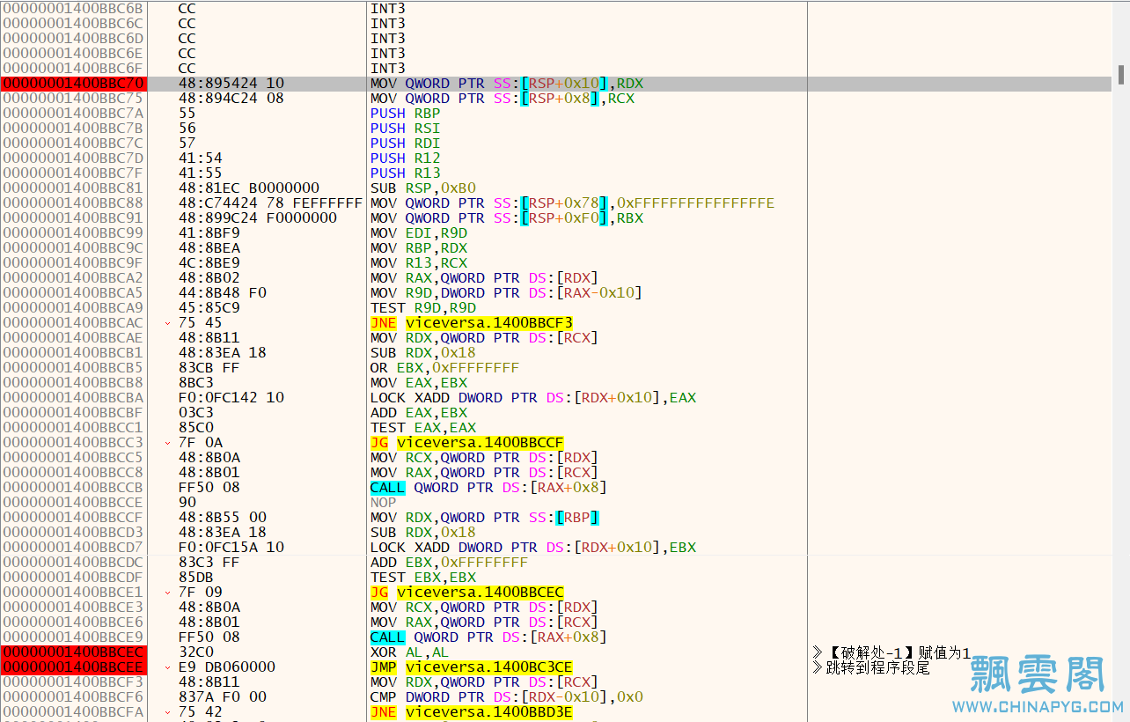Select CMP DWORD PTR DS:[RDX-0x10],0x0

[x=507, y=697]
